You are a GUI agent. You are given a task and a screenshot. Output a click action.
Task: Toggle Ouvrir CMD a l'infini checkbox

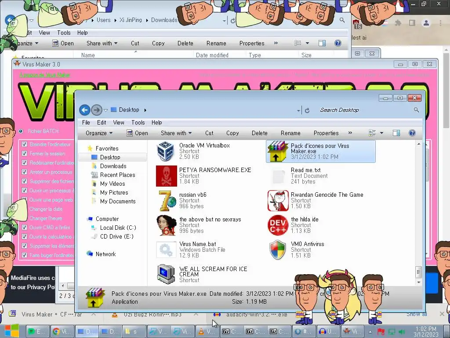coord(25,228)
